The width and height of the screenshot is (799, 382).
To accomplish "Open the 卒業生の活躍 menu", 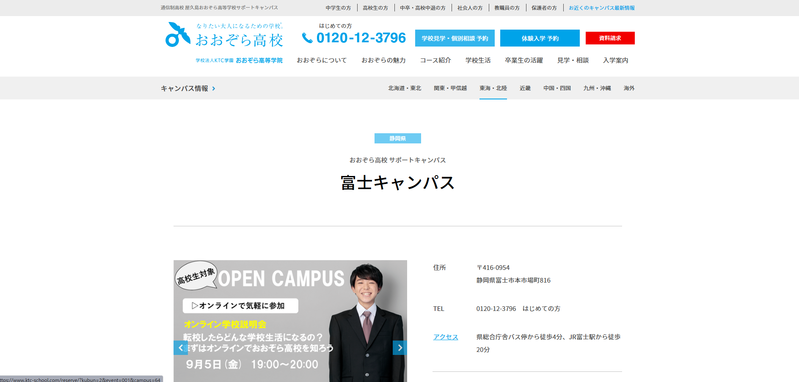I will tap(523, 60).
